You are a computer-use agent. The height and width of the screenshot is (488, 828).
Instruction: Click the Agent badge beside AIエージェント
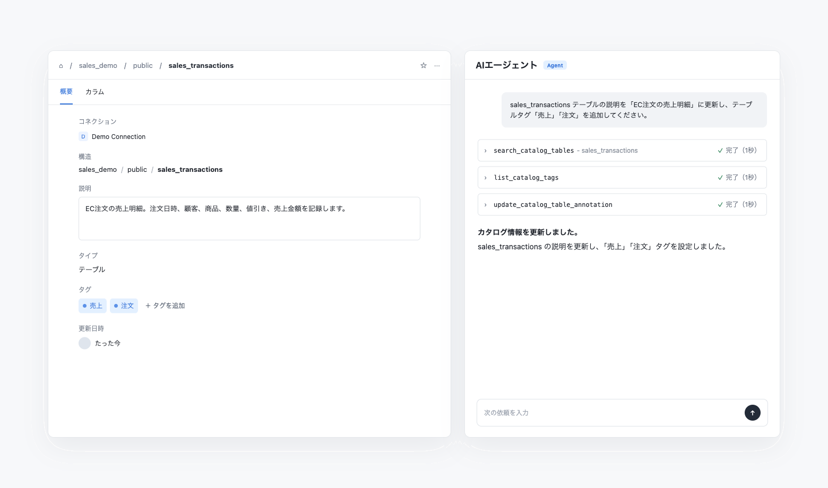coord(555,65)
